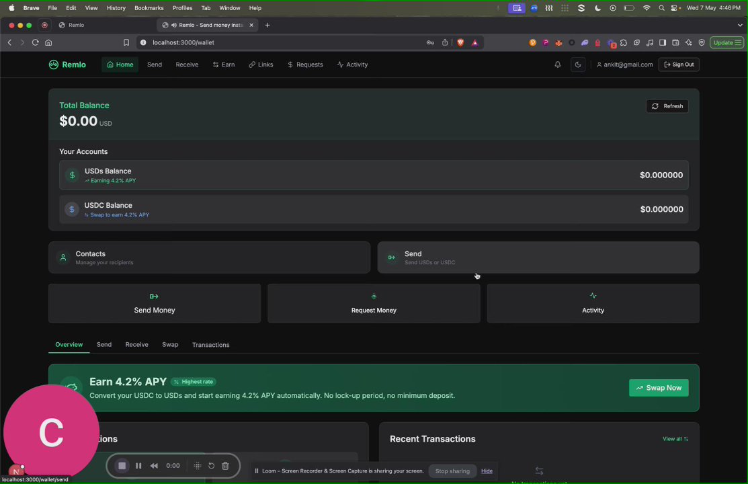
Task: Open Links in navigation bar
Action: coord(261,65)
